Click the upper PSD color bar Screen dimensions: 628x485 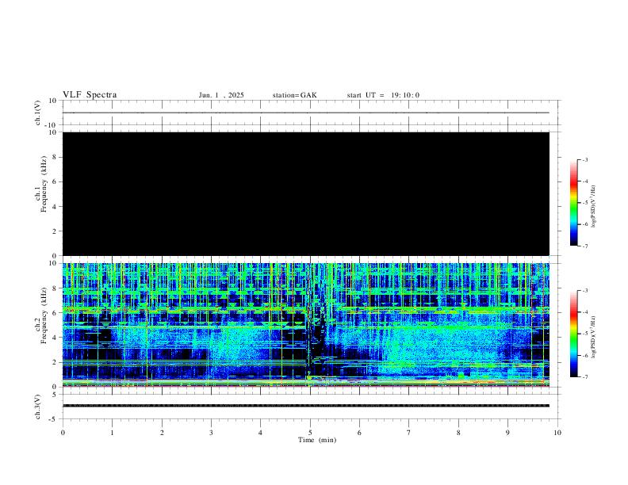[x=574, y=203]
